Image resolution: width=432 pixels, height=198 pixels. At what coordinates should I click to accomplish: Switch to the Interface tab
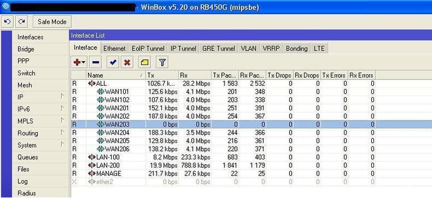pos(85,48)
